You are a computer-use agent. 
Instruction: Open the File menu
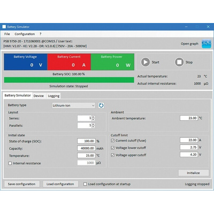click(x=7, y=34)
